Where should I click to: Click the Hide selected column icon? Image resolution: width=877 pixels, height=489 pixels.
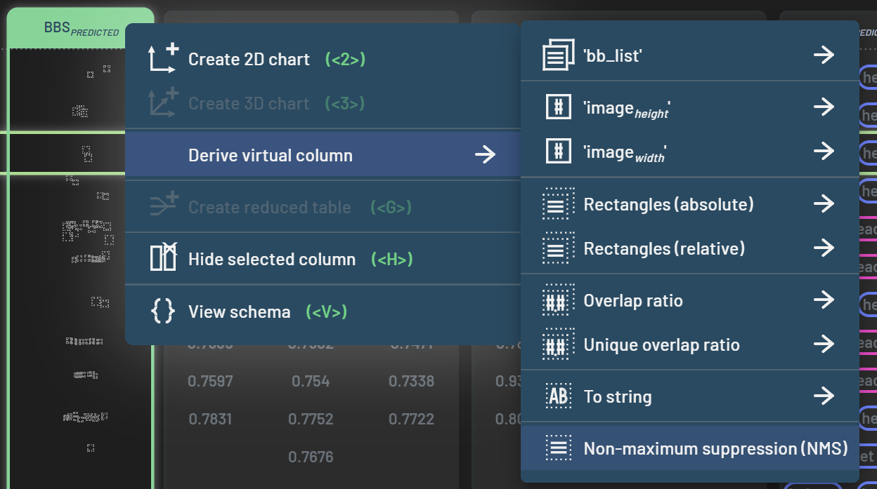click(x=163, y=259)
